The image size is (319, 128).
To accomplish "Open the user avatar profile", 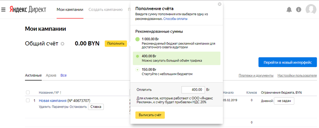I will tap(311, 10).
